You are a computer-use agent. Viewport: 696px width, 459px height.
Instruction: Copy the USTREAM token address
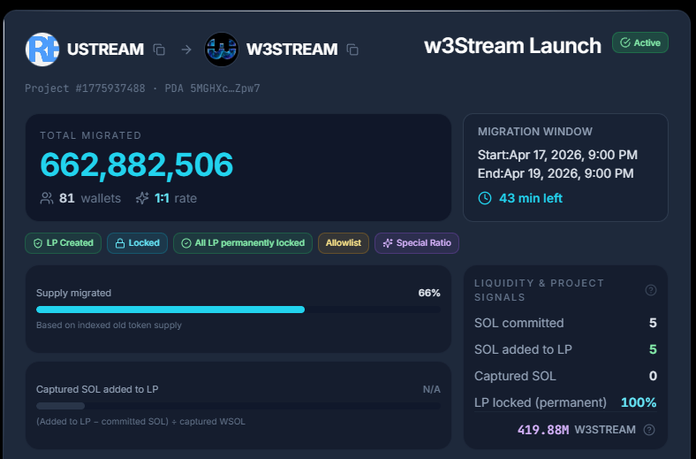pyautogui.click(x=159, y=50)
